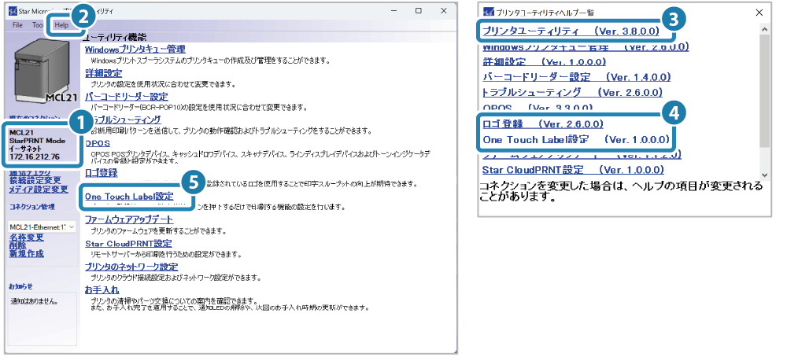Click help list scrollbar up arrow
The width and height of the screenshot is (787, 361).
click(x=765, y=29)
